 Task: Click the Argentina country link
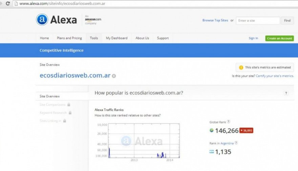227,143
